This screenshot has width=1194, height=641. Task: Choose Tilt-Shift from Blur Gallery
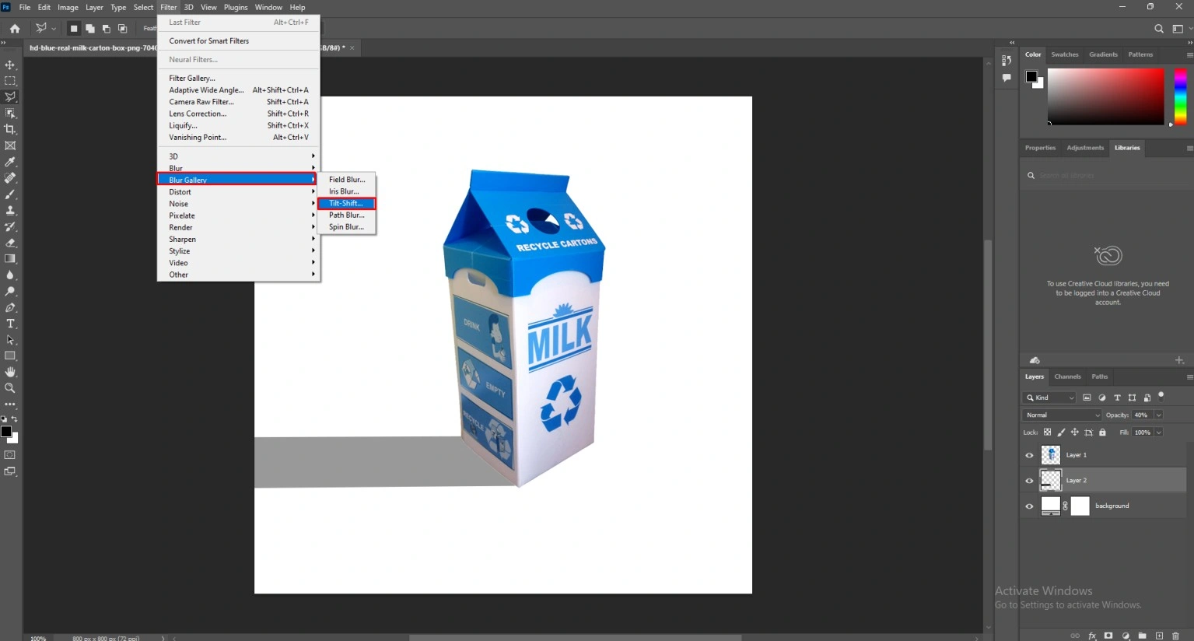pyautogui.click(x=346, y=203)
